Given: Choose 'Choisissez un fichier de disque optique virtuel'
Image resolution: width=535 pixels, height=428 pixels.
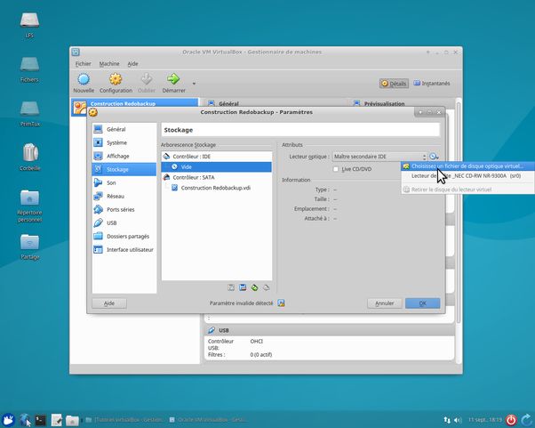Looking at the screenshot, I should point(467,166).
